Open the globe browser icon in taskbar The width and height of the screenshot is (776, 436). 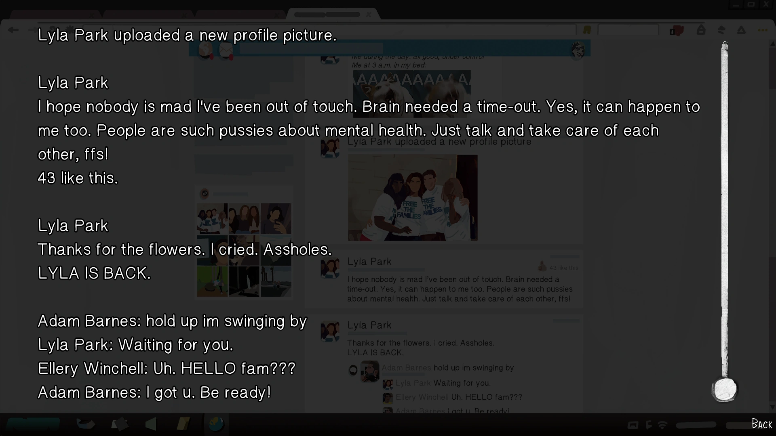pos(216,424)
